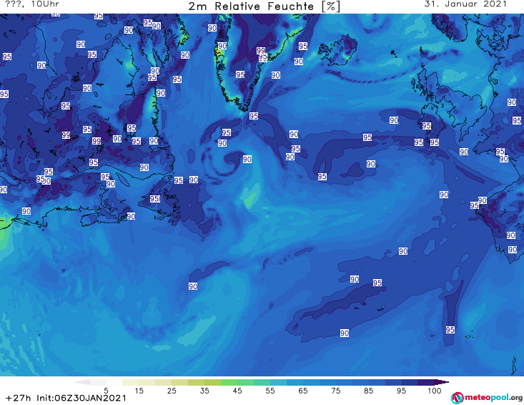Select the title '2m Relative Feuchte [%]'
Image resolution: width=524 pixels, height=405 pixels.
tap(264, 6)
